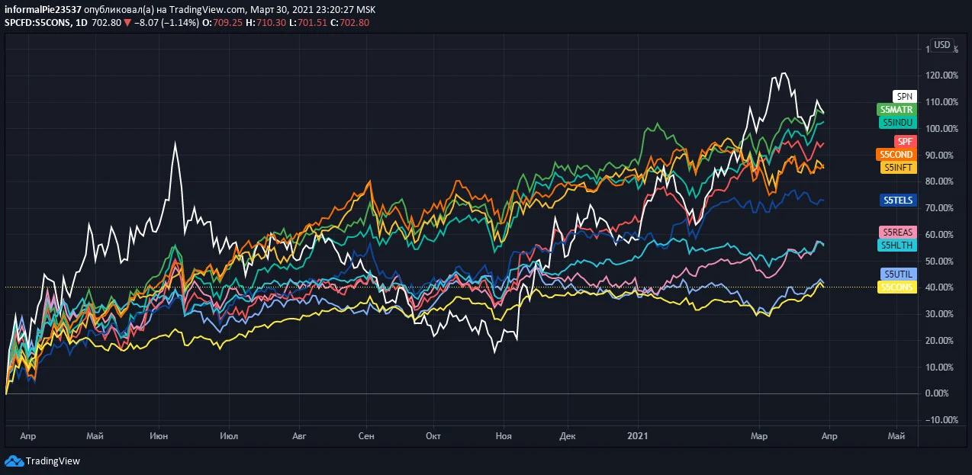Click the Окт month on time axis

click(x=433, y=436)
